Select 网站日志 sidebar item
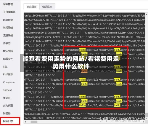 [8, 121]
